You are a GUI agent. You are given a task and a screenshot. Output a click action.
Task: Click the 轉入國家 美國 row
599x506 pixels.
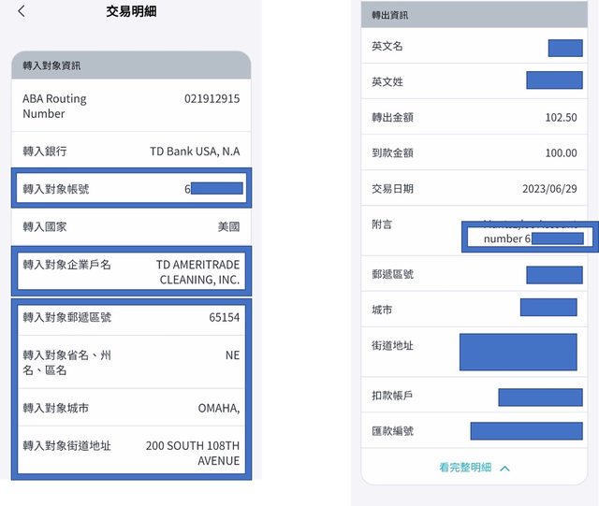click(x=131, y=226)
